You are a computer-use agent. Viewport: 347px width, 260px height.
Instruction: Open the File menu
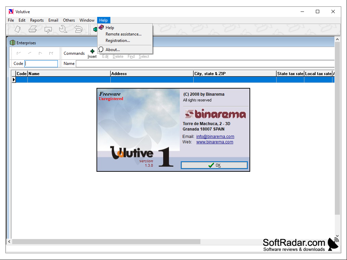pos(11,20)
